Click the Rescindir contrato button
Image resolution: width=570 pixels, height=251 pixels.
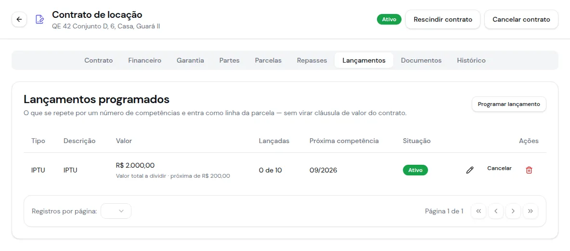tap(443, 19)
